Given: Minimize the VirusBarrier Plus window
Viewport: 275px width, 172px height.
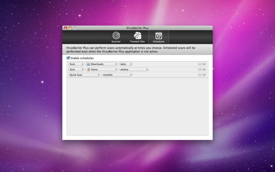Looking at the screenshot, I should click(70, 28).
